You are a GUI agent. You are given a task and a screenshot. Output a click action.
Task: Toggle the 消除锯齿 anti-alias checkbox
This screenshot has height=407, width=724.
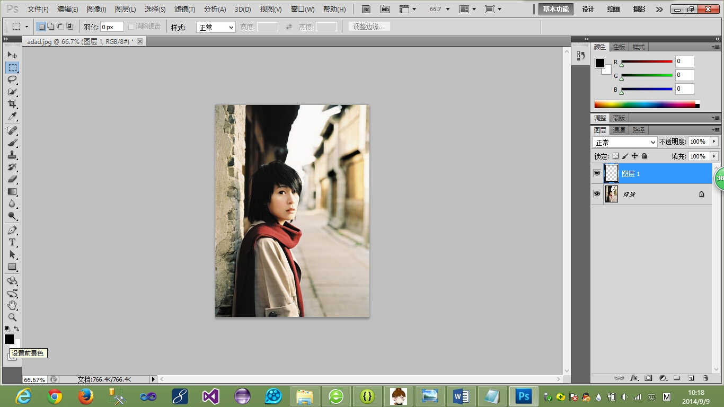(131, 26)
